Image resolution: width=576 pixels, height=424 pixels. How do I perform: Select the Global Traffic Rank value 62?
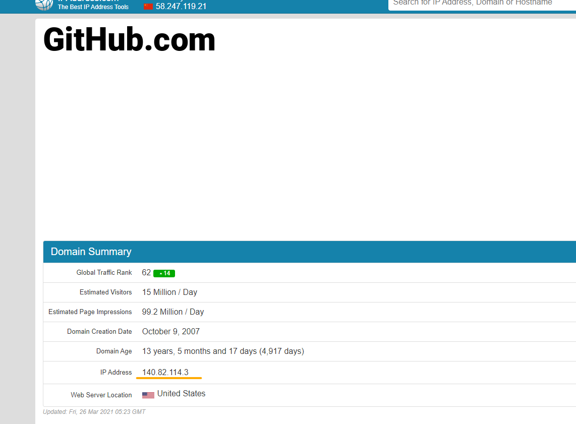pyautogui.click(x=146, y=272)
